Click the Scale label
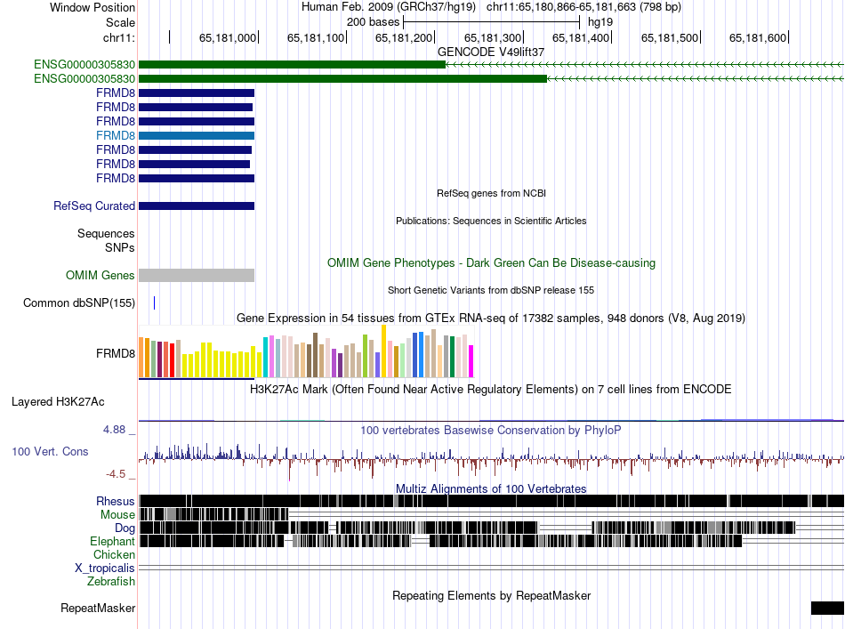Image resolution: width=845 pixels, height=629 pixels. pos(120,22)
